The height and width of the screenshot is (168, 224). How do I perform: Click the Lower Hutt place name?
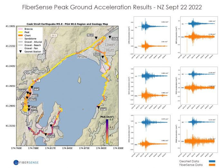pyautogui.click(x=110, y=47)
